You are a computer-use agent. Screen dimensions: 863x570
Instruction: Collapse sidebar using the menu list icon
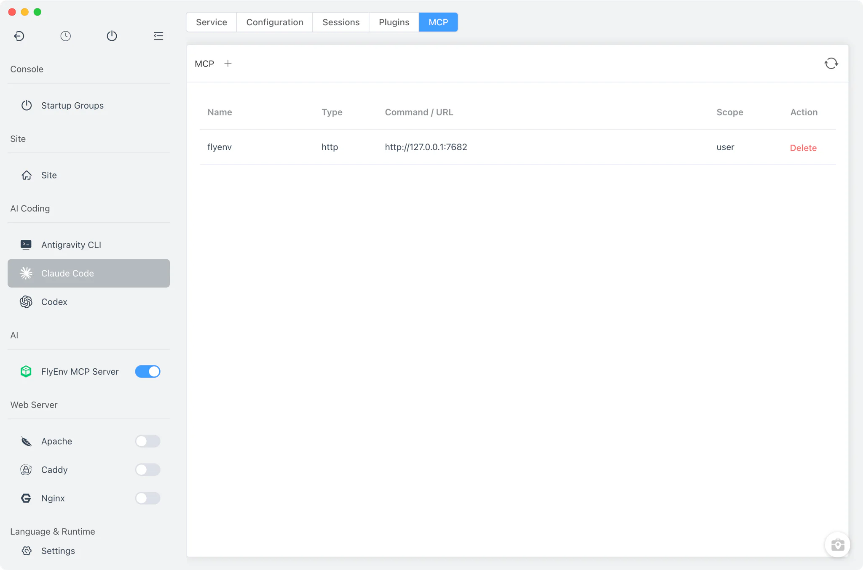(158, 36)
